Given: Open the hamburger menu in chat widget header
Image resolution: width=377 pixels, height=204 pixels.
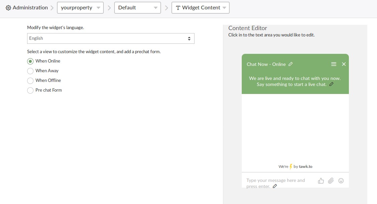Looking at the screenshot, I should tap(333, 64).
